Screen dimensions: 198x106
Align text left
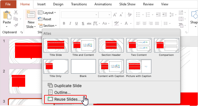pyautogui.click(x=138, y=23)
